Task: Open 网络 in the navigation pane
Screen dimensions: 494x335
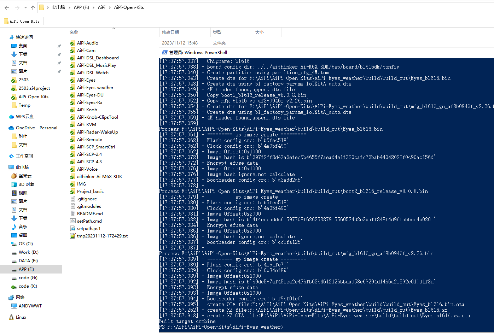Action: click(x=17, y=298)
